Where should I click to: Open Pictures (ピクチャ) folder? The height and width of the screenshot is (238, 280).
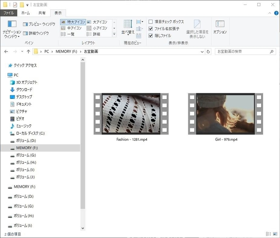coord(19,111)
